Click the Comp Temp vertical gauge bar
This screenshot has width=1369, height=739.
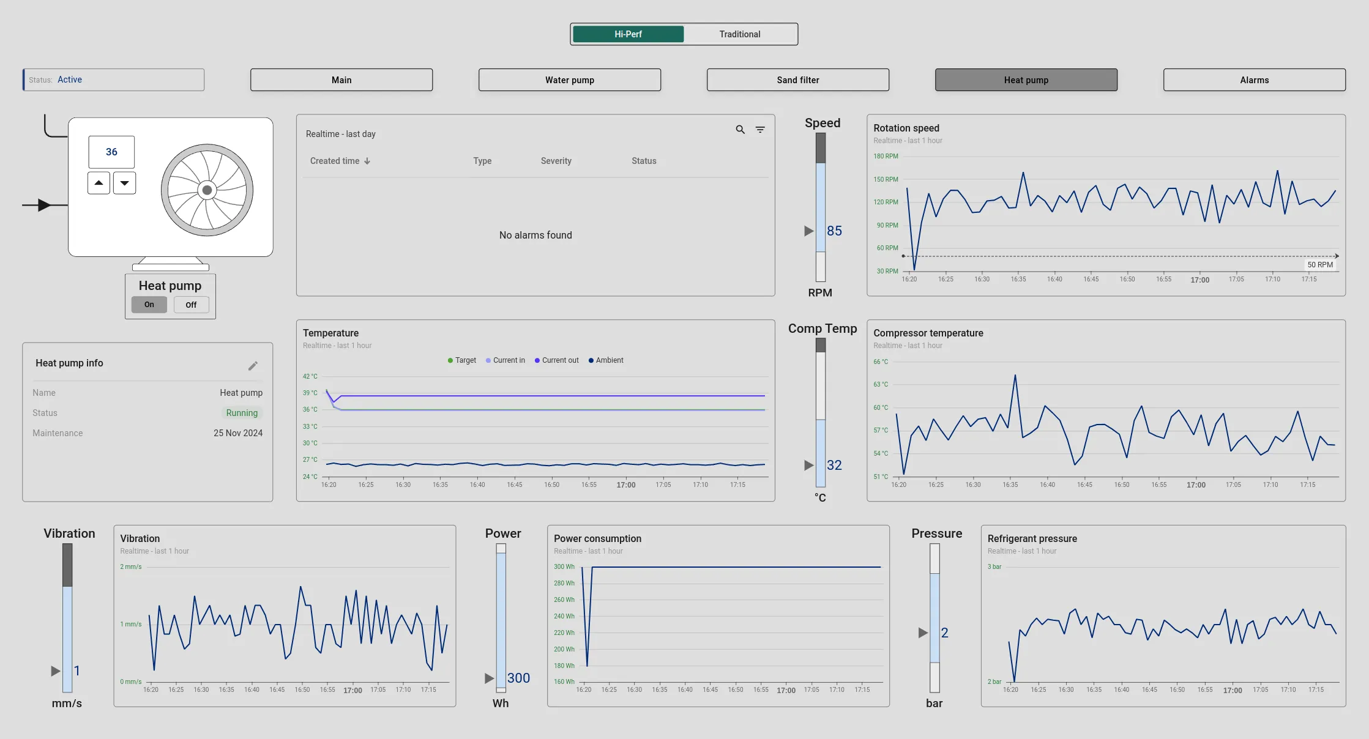tap(821, 413)
